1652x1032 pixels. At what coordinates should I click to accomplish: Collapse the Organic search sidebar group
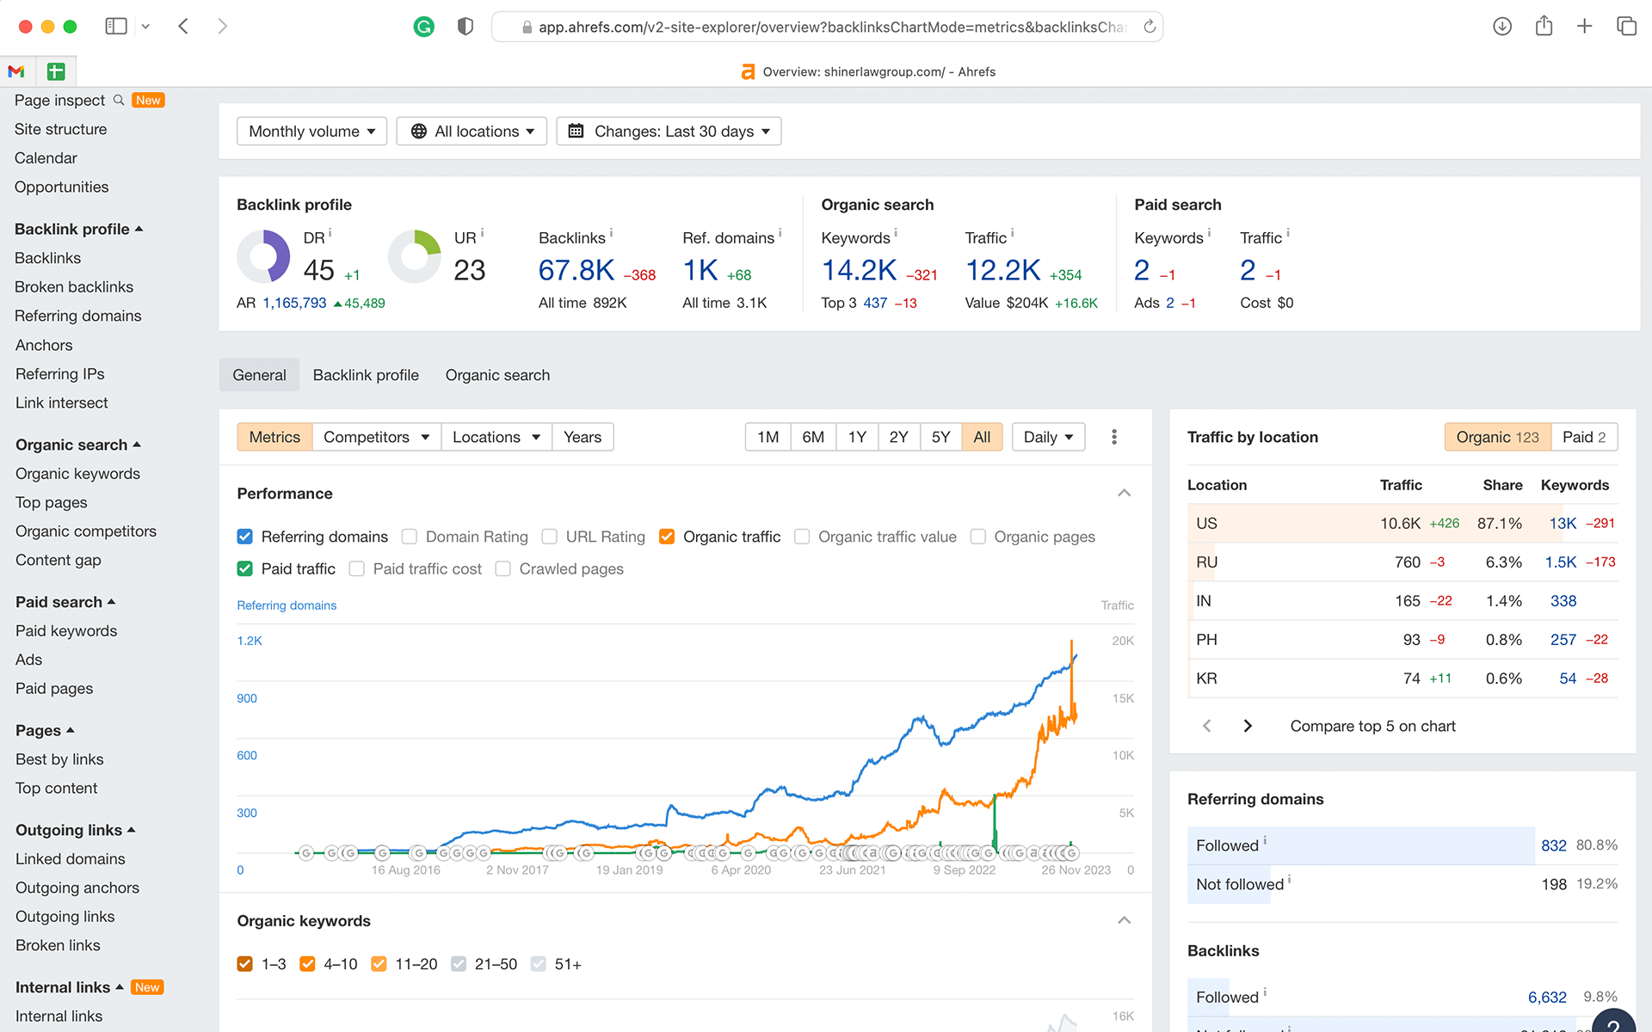[78, 445]
